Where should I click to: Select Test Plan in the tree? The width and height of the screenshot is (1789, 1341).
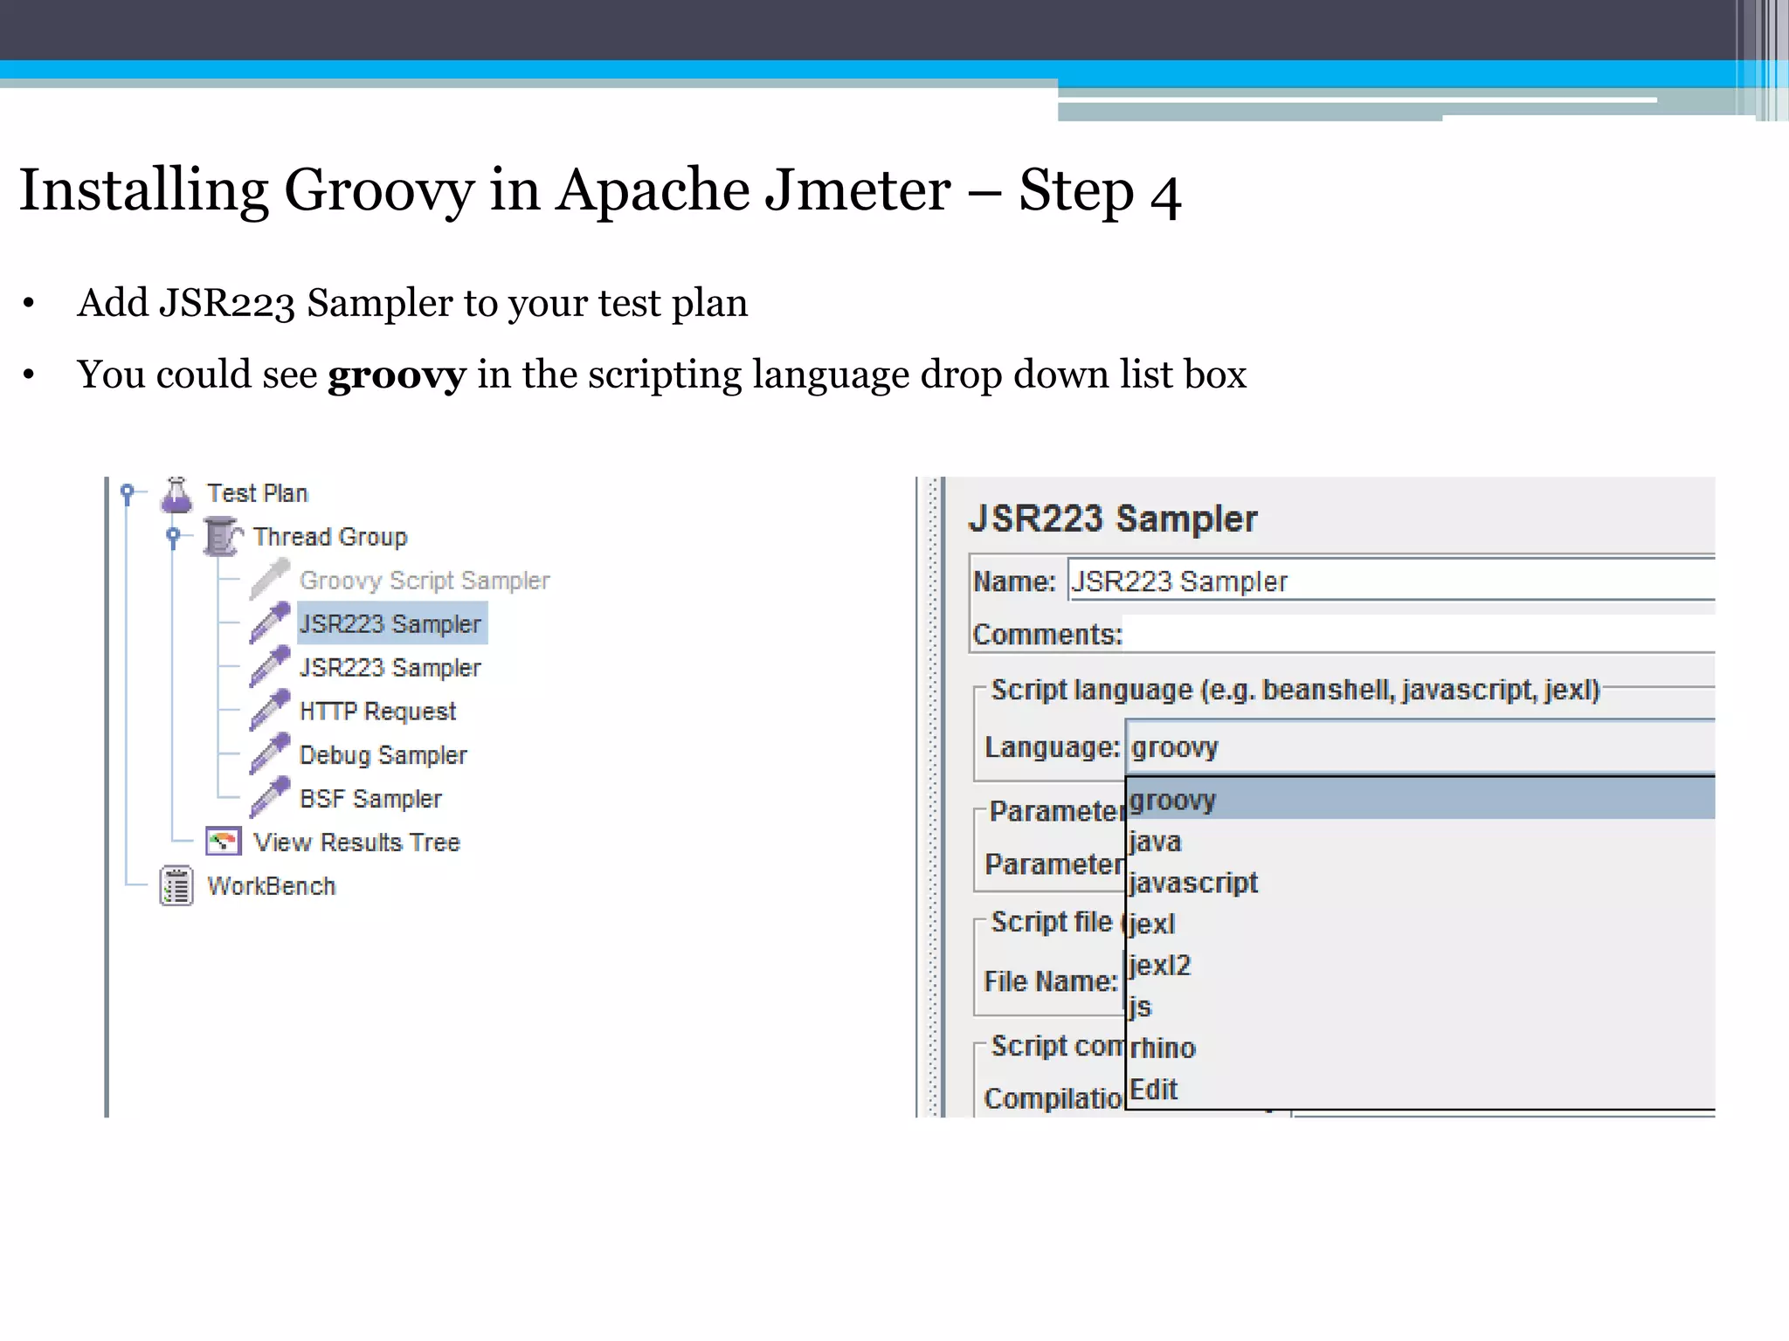(x=258, y=493)
